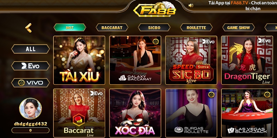Image resolution: width=277 pixels, height=138 pixels.
Task: Click the Evo logo on Speed Sic Bo
Action: (x=208, y=41)
